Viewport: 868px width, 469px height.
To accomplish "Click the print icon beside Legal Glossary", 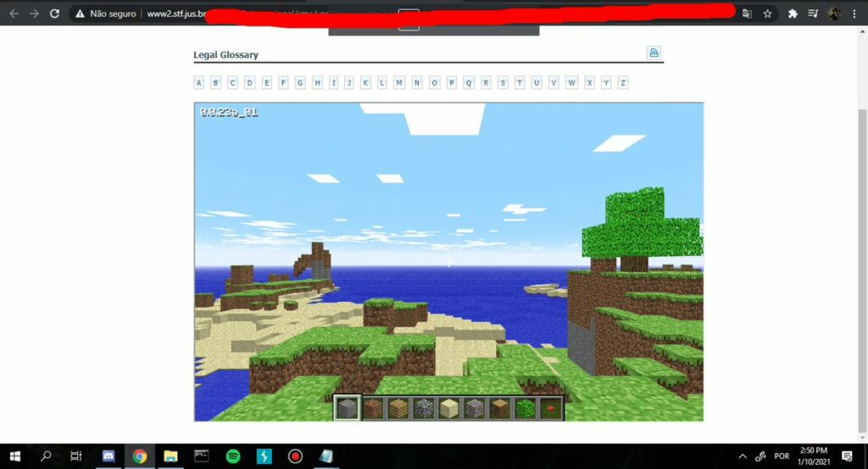I will click(654, 53).
